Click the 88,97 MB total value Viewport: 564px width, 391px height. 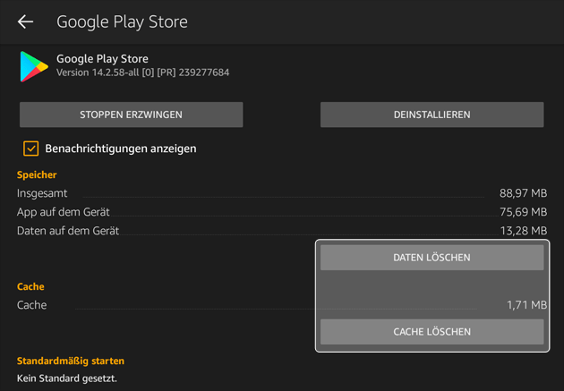524,193
